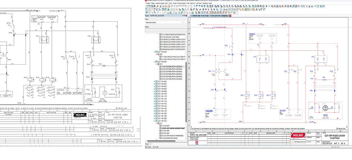Open the Utilities menu
The width and height of the screenshot is (352, 160).
[x=199, y=3]
